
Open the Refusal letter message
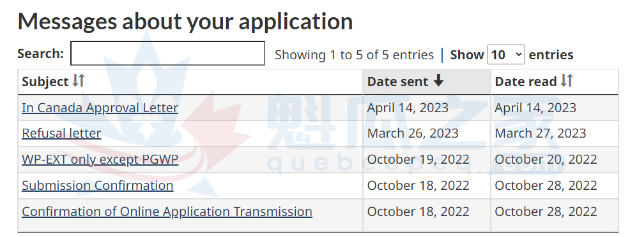click(x=61, y=133)
